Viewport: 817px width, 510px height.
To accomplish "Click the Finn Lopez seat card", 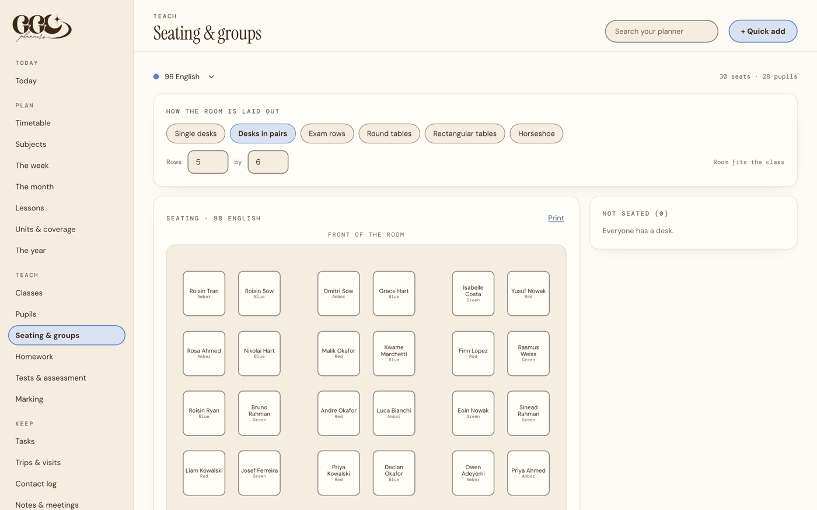I will point(473,354).
